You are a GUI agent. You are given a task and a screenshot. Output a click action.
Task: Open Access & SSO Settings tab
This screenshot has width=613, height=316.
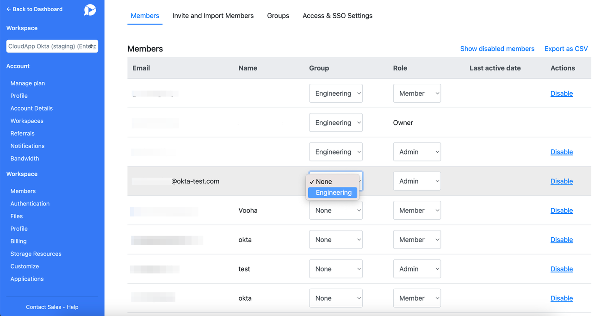(x=337, y=16)
